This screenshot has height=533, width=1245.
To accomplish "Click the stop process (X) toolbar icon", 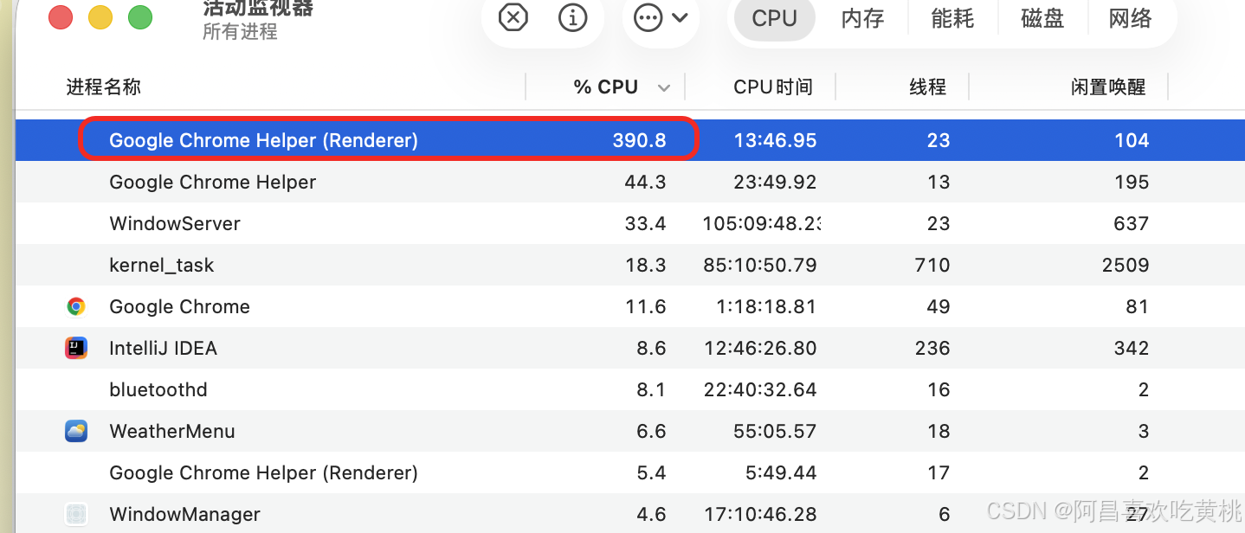I will tap(513, 17).
